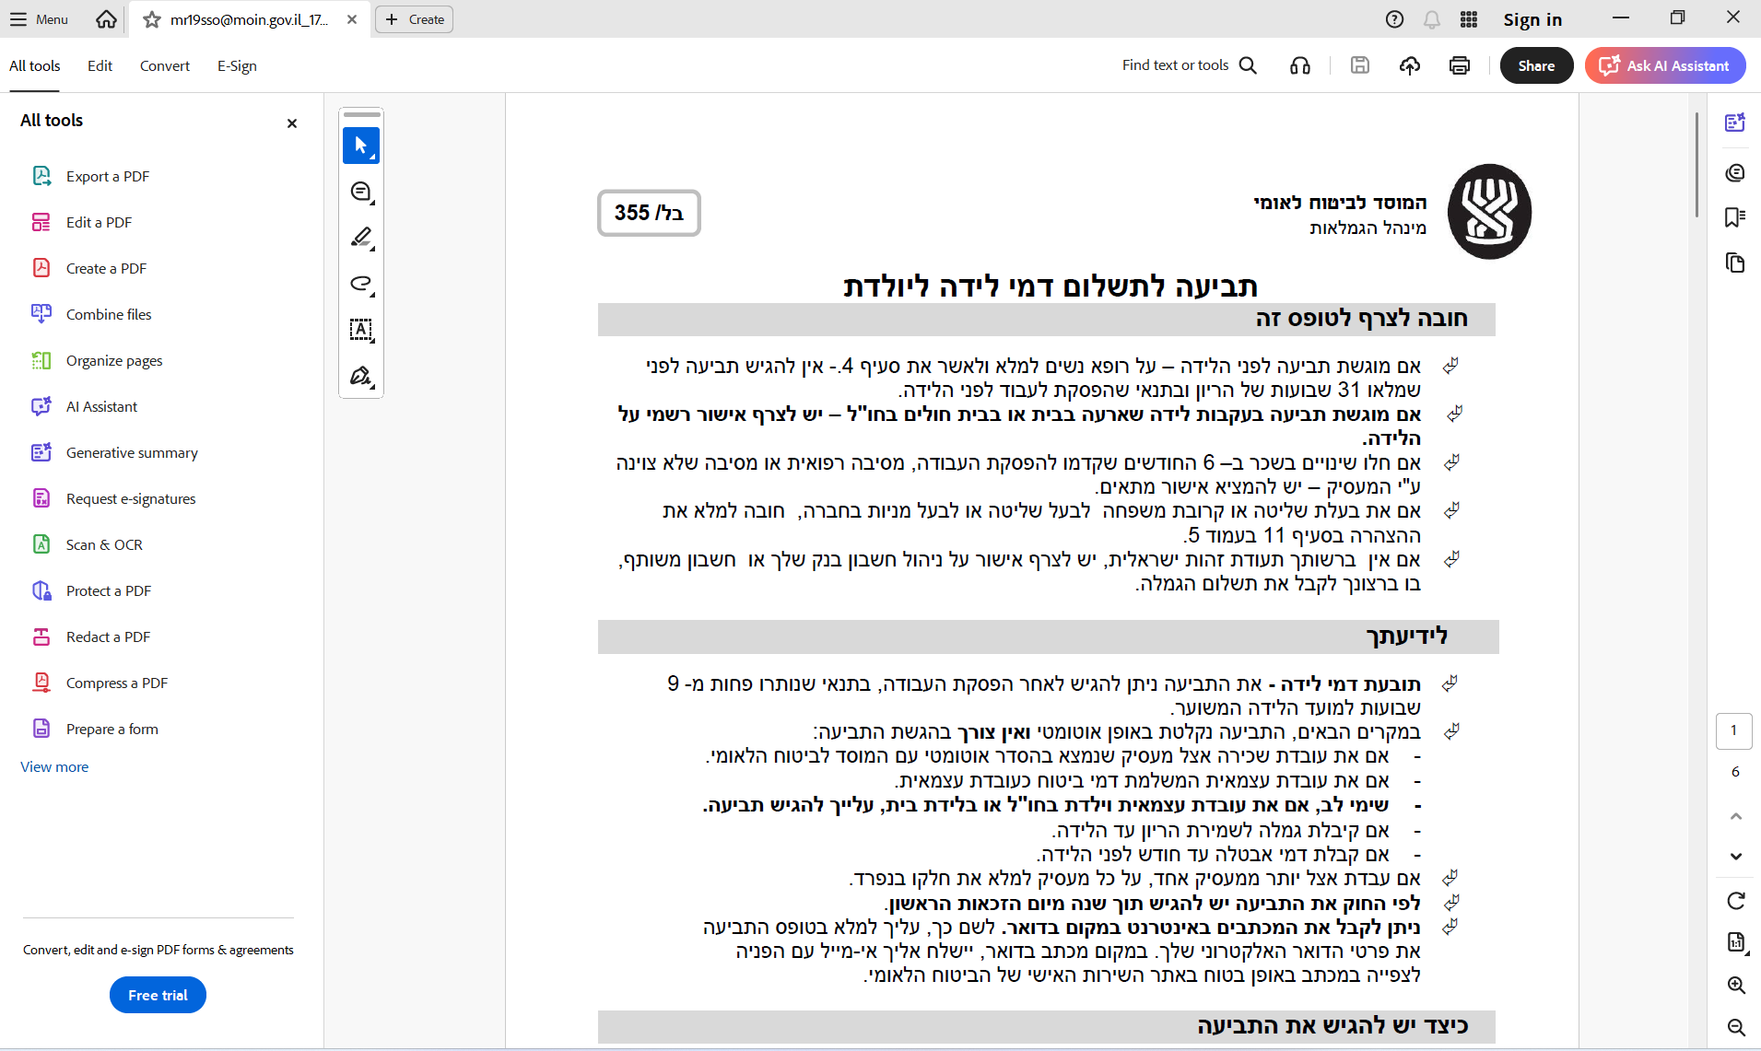1761x1051 pixels.
Task: Select the Fill & Sign tool
Action: pyautogui.click(x=360, y=376)
